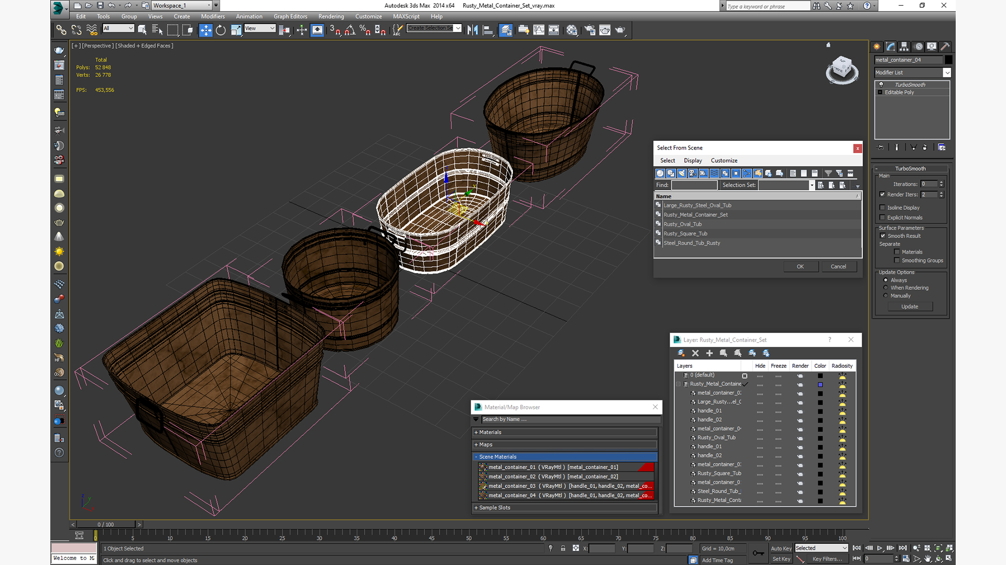Click the object color swatch beside metal_container_04
Screen dimensions: 1006x565
[948, 60]
